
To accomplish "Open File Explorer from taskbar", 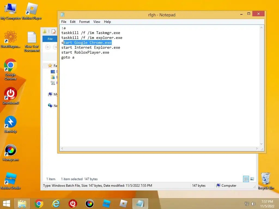I will 22,204.
